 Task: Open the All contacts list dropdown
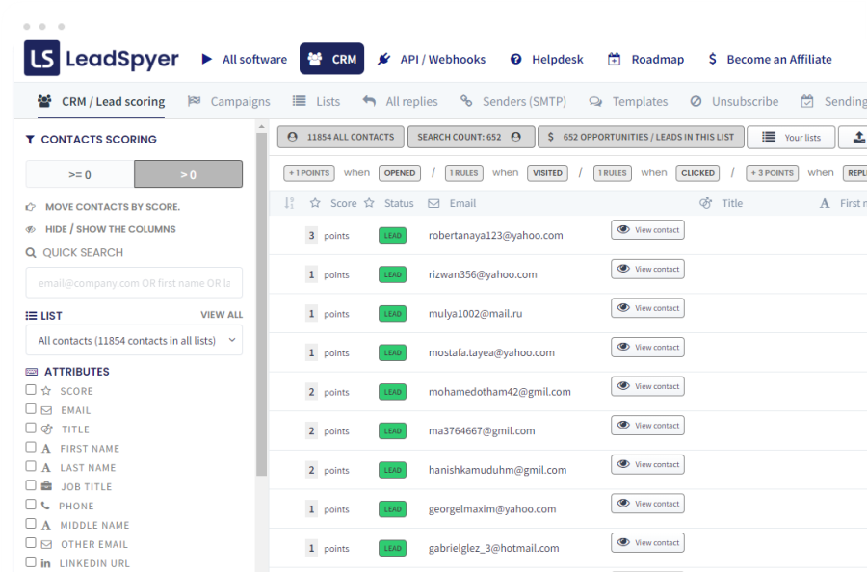pyautogui.click(x=134, y=341)
